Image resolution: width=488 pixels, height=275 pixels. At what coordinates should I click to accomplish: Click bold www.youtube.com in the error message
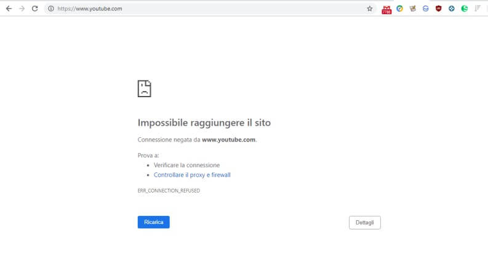coord(228,140)
